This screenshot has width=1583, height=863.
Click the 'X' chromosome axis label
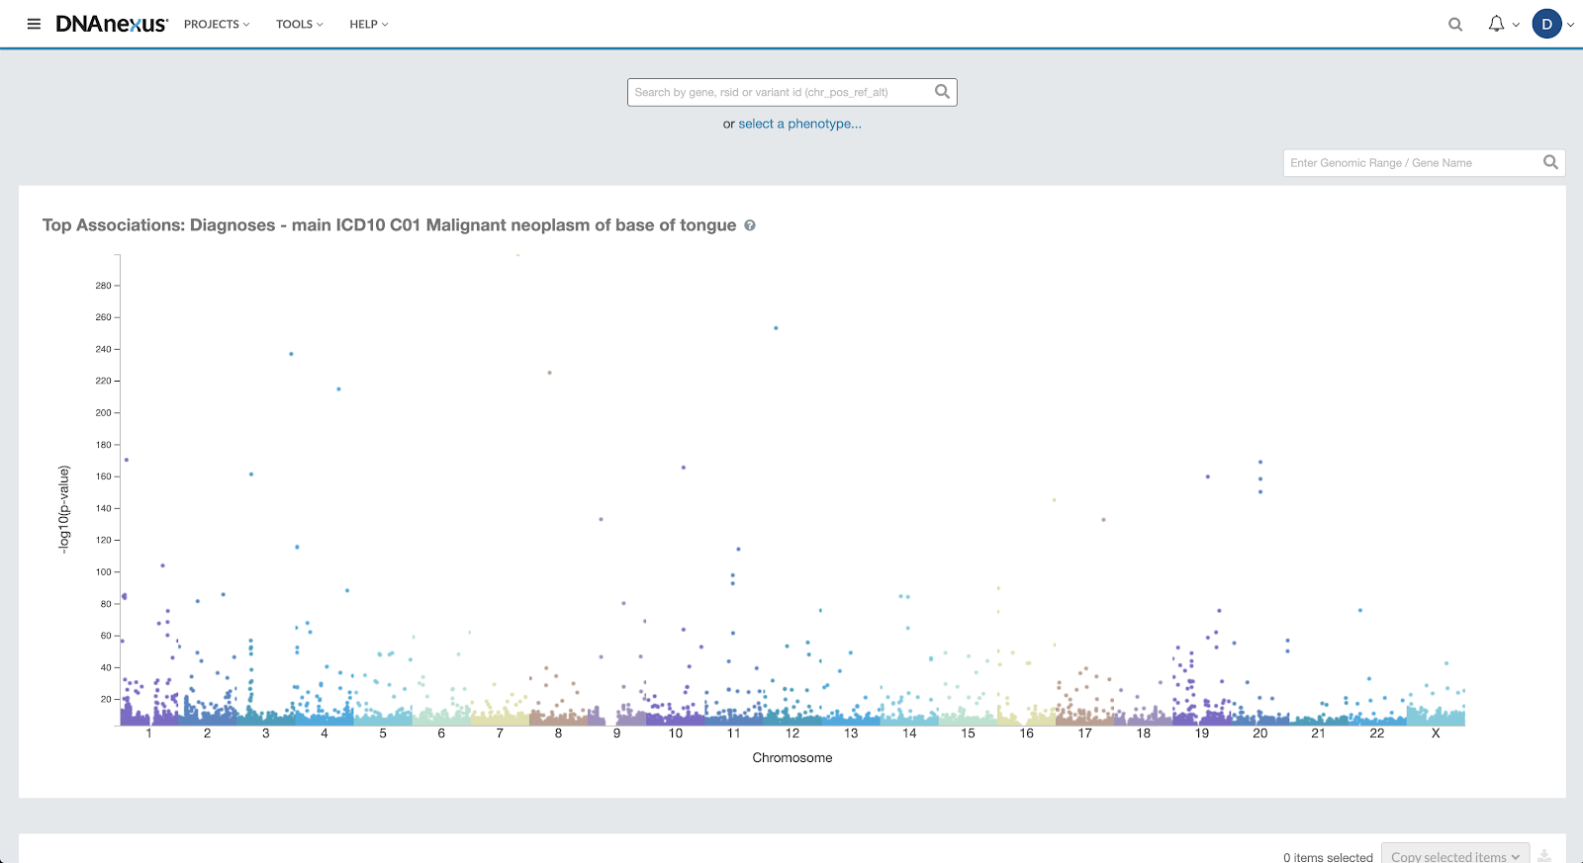[x=1436, y=734]
